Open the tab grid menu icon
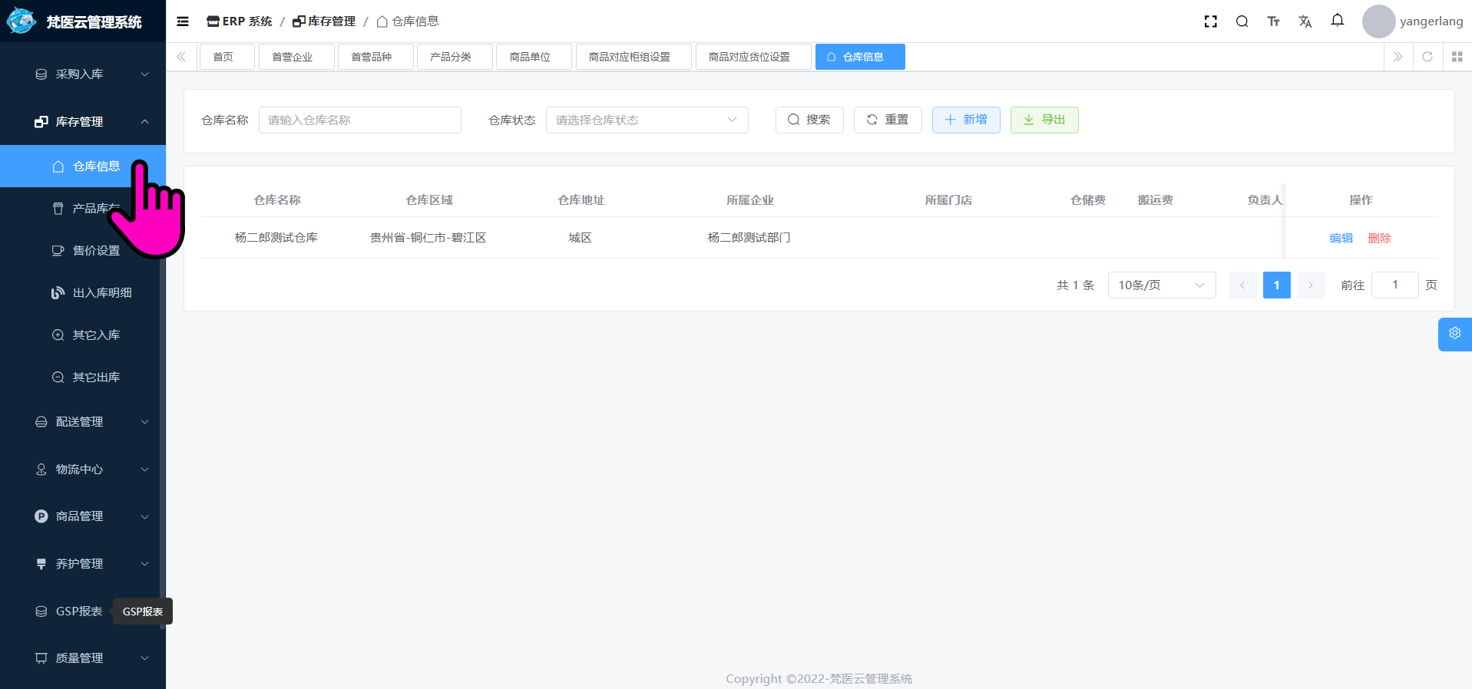Image resolution: width=1472 pixels, height=689 pixels. 1457,57
